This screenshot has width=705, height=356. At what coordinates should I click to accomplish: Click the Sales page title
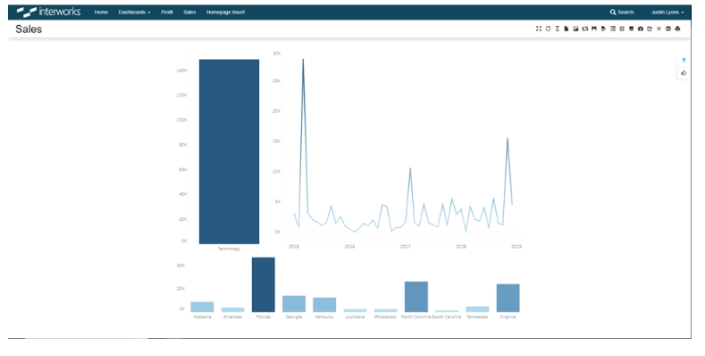[29, 29]
